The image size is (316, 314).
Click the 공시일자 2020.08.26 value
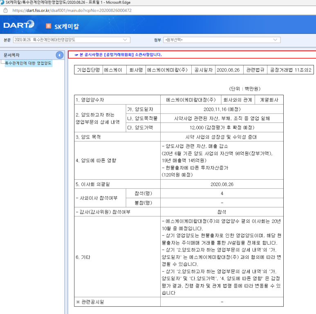click(229, 70)
